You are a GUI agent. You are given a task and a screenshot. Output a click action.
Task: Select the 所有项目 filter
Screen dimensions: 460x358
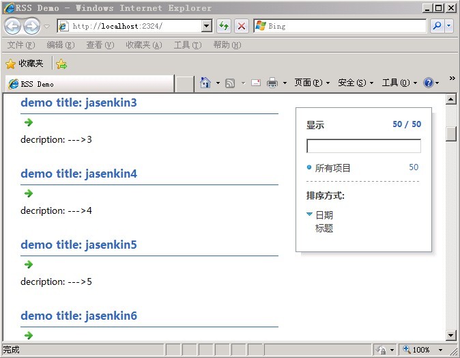(x=332, y=168)
